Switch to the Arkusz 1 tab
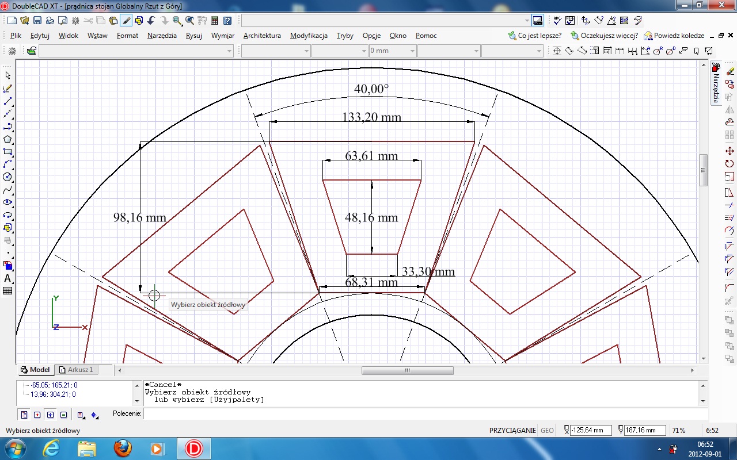 coord(77,370)
